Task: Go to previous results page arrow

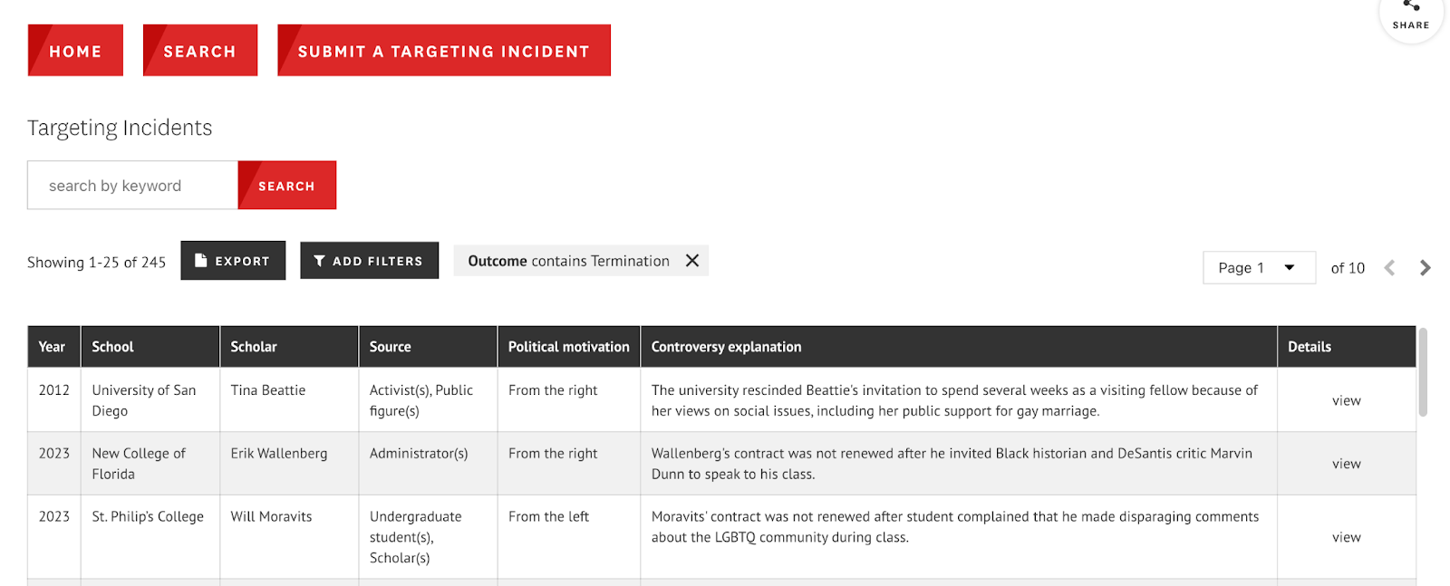Action: [1389, 268]
